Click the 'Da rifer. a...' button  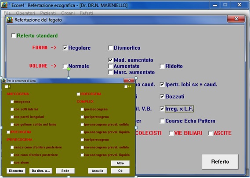tap(41, 171)
